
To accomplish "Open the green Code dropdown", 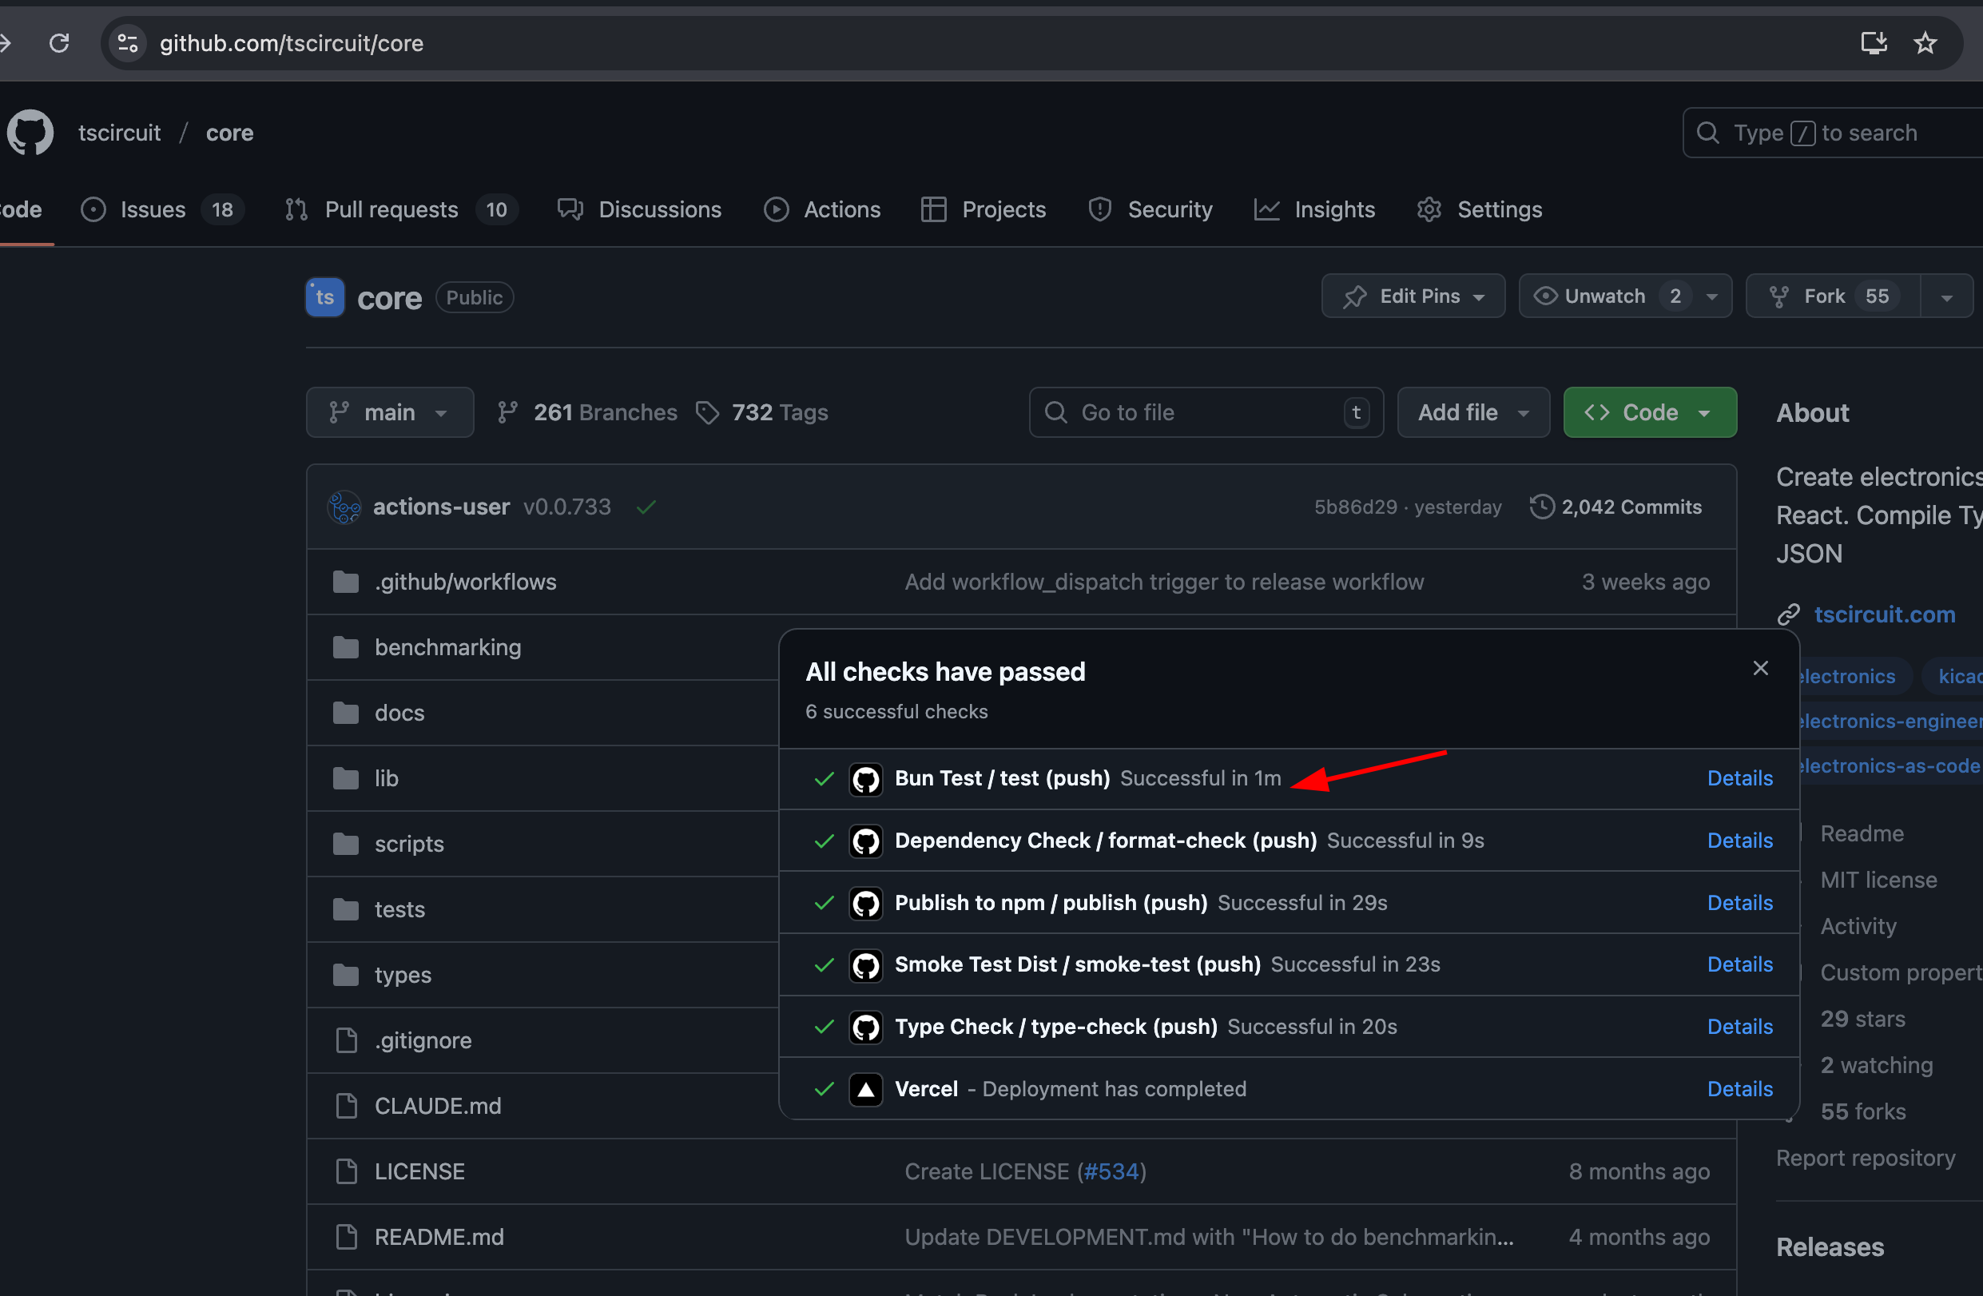I will pos(1649,412).
